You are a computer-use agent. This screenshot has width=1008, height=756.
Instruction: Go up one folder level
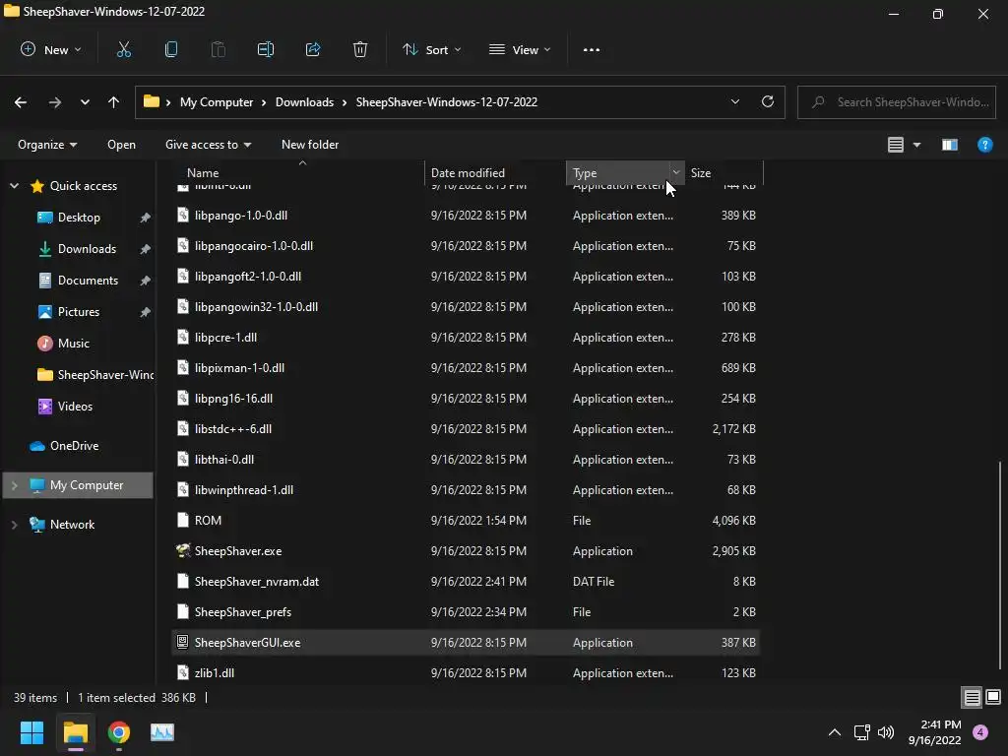tap(114, 102)
